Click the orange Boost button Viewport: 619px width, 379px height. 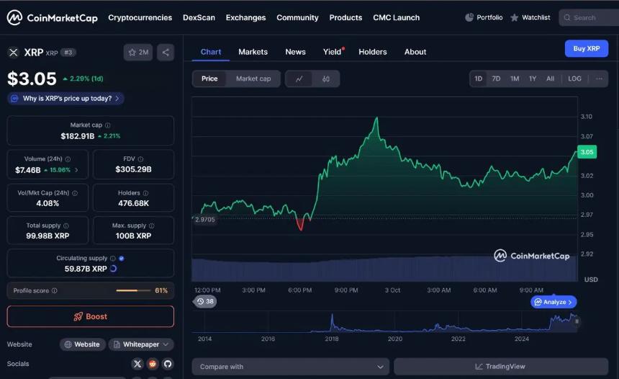tap(91, 316)
